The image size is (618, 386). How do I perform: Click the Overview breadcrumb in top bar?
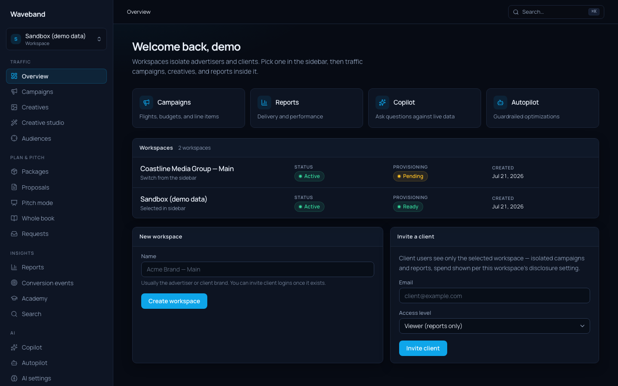[139, 12]
